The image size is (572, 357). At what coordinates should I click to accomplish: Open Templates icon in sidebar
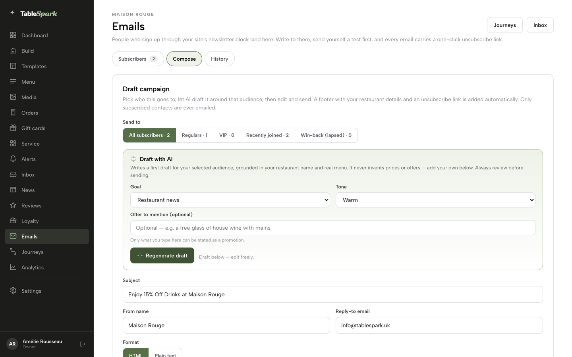click(x=13, y=66)
